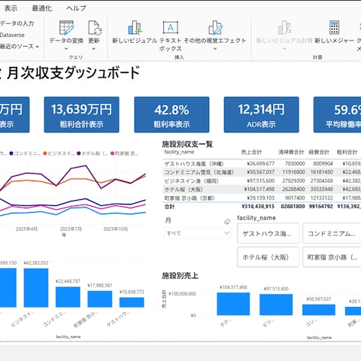Expand the 更新 dropdown arrow

point(94,49)
